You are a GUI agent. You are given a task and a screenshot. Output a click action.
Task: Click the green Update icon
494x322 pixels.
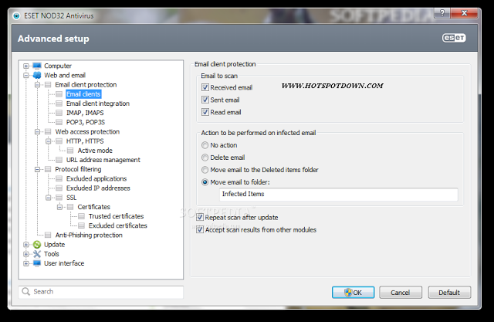(37, 245)
